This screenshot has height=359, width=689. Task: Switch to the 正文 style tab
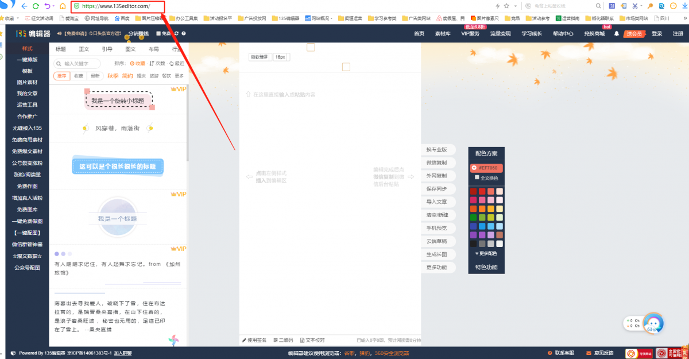click(x=84, y=49)
